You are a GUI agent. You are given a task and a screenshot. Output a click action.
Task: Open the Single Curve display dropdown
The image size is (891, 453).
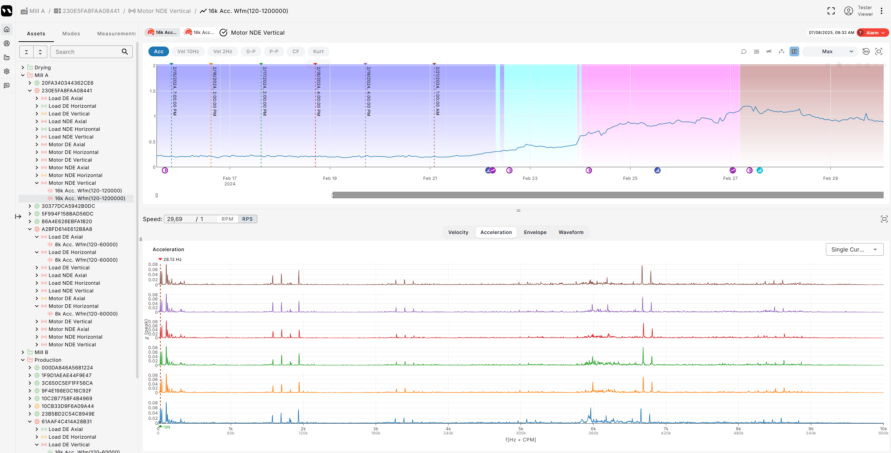pyautogui.click(x=854, y=249)
